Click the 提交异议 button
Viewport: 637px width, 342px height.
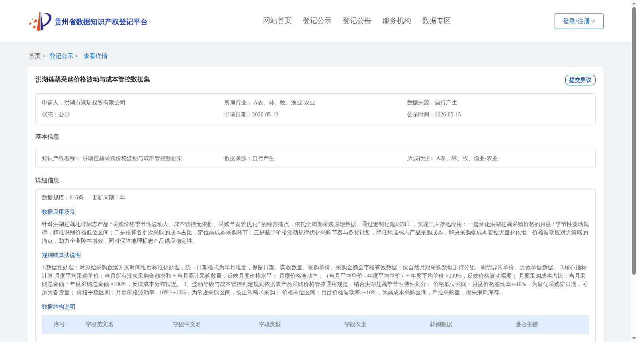tap(580, 80)
